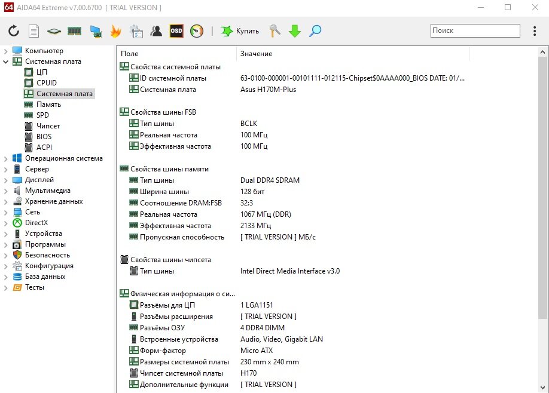Select the Dual DDR4 SDRAM value
This screenshot has height=393, width=549.
click(270, 180)
